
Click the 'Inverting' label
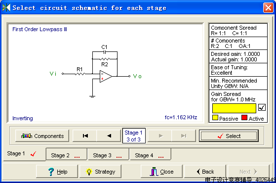click(23, 118)
